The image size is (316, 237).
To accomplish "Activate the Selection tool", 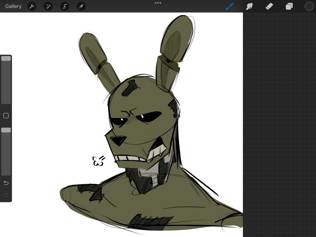I will (x=65, y=6).
